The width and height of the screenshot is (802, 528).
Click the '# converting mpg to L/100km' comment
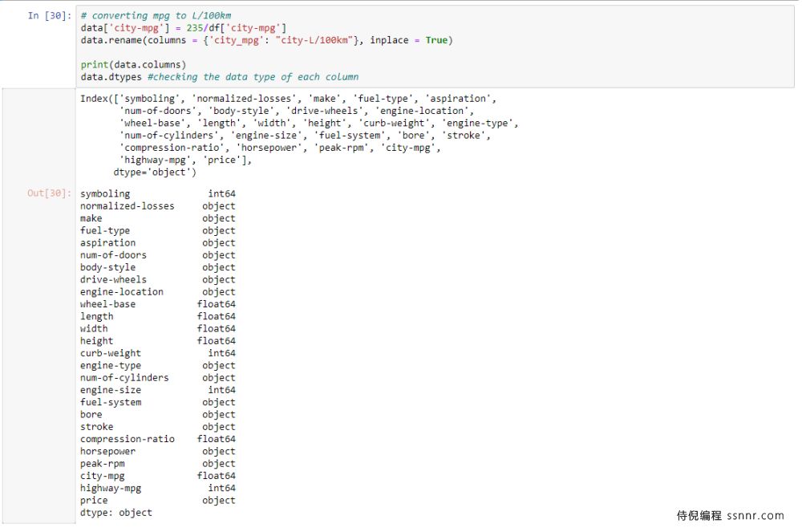tap(156, 16)
